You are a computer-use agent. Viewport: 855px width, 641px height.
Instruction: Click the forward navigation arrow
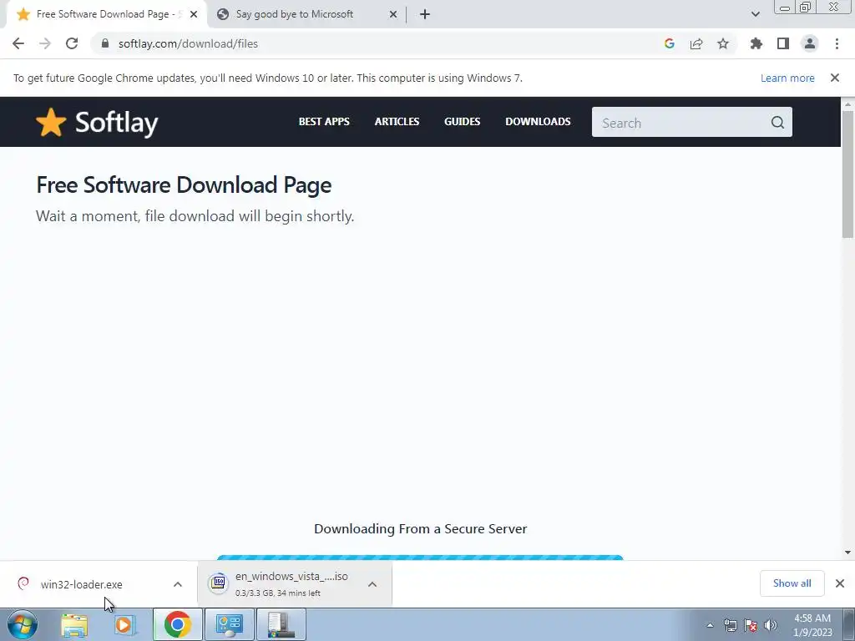45,43
